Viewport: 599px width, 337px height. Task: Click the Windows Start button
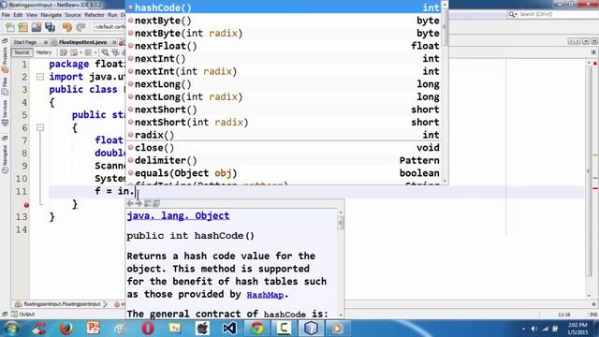point(11,329)
